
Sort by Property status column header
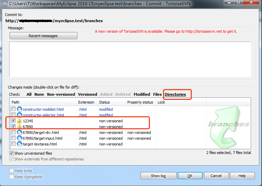(140, 102)
